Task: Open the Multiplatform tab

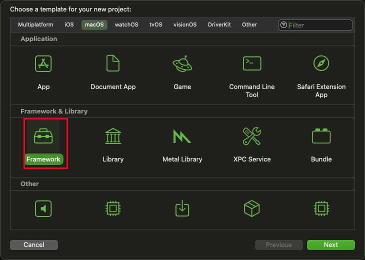Action: [x=35, y=24]
